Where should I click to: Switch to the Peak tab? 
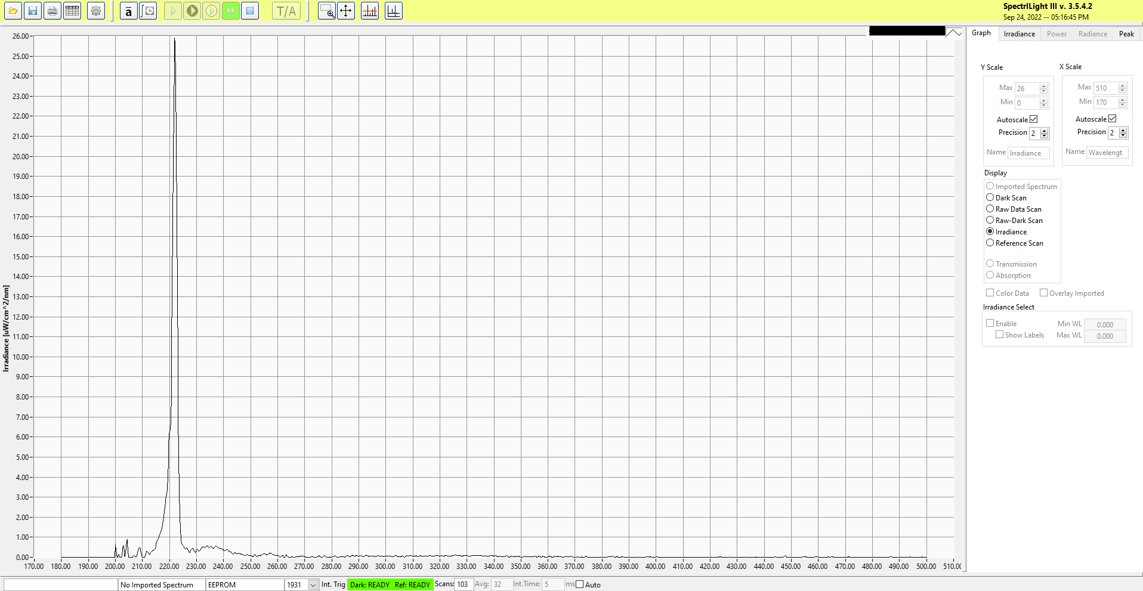(1126, 34)
